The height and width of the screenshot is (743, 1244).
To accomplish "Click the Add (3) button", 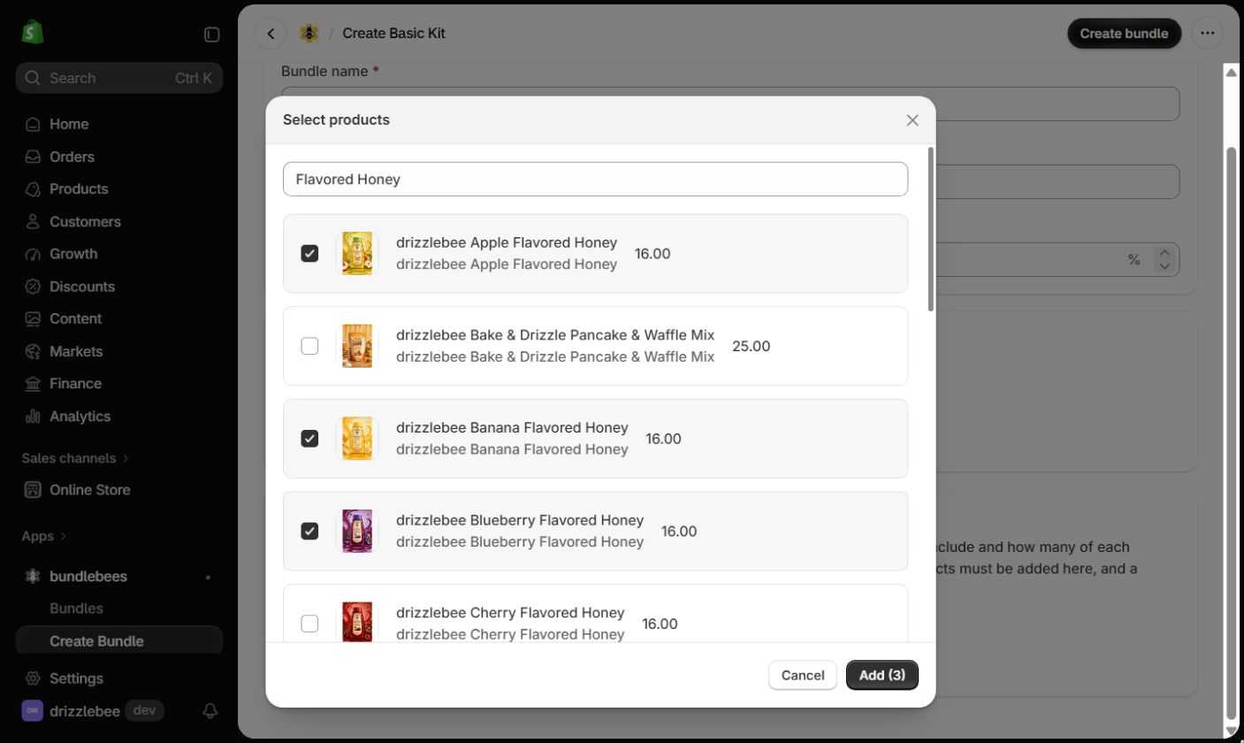I will coord(882,675).
